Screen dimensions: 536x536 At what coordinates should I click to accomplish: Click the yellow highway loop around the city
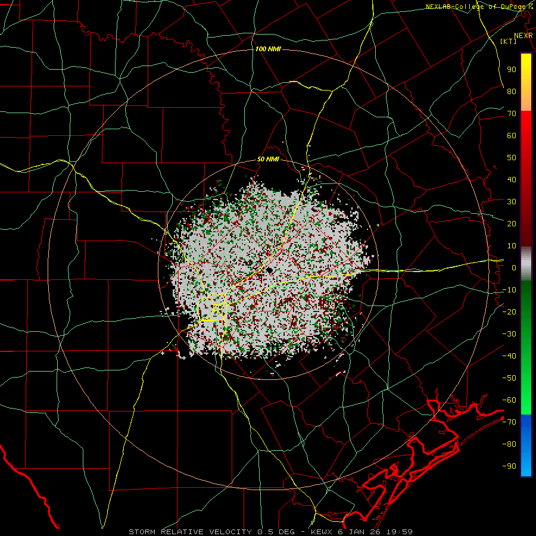click(x=213, y=307)
